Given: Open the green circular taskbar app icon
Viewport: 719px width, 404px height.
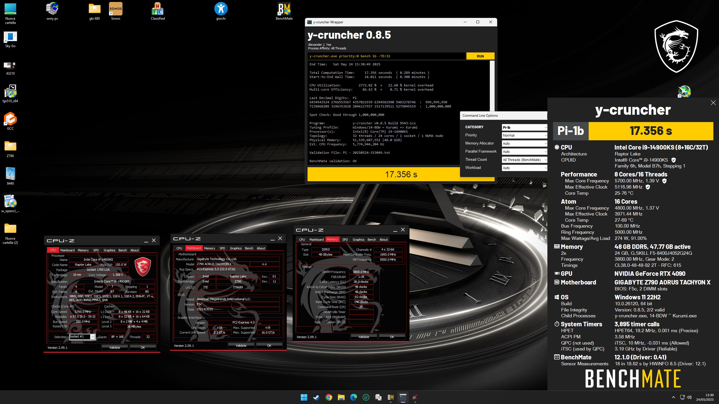Looking at the screenshot, I should 366,397.
